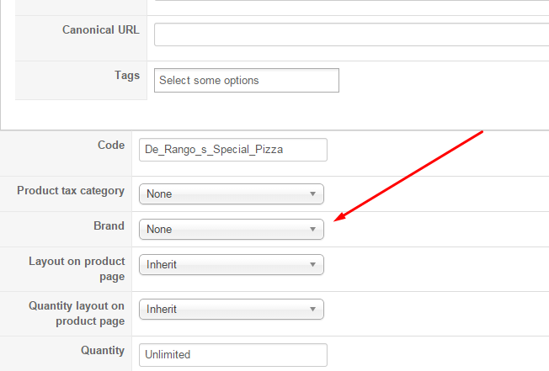Click the arrow icon on Layout select

click(312, 264)
